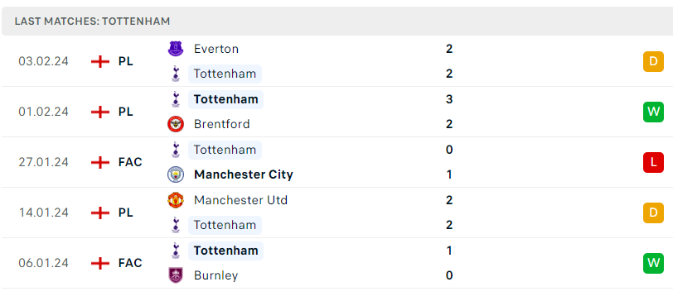The image size is (673, 301).
Task: Click the W badge for Burnley match
Action: click(653, 263)
